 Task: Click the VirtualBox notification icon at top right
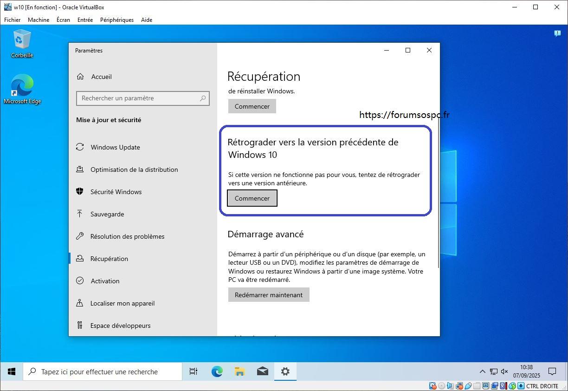click(x=557, y=33)
